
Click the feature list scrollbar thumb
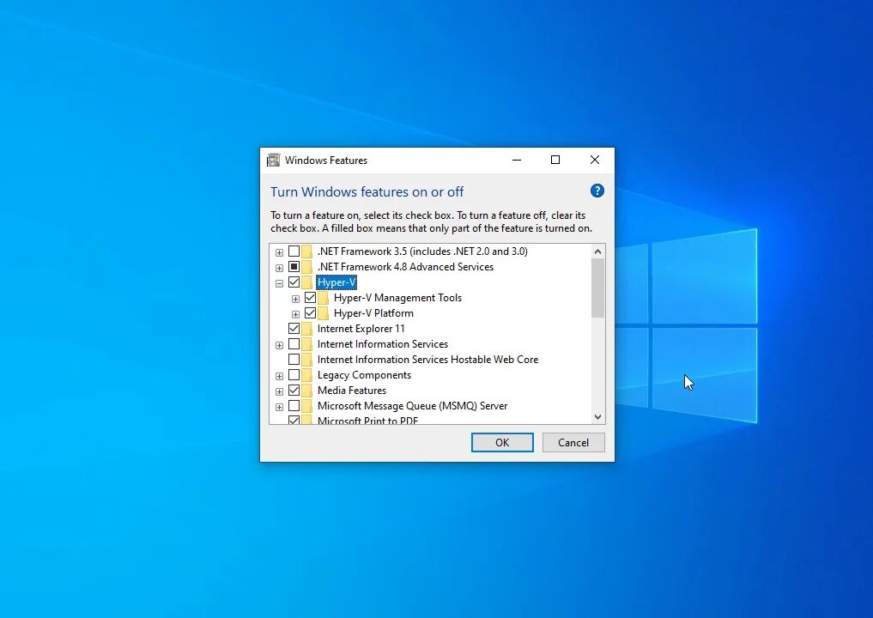click(598, 288)
